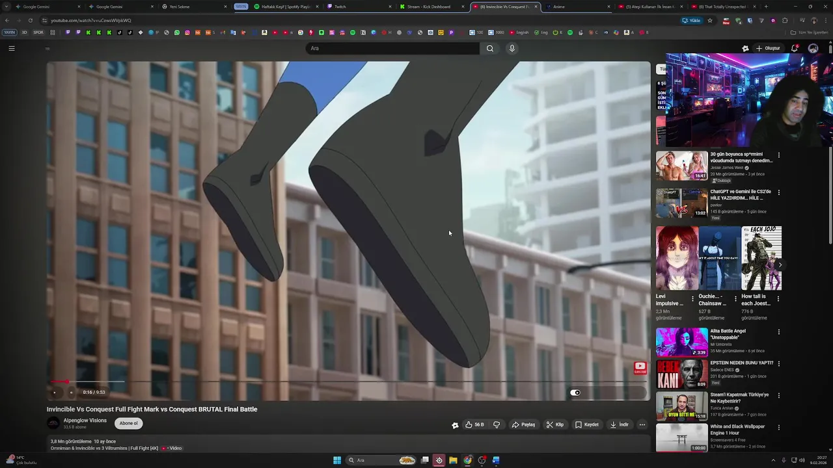Open the YouTube hamburger guide menu

coord(11,48)
